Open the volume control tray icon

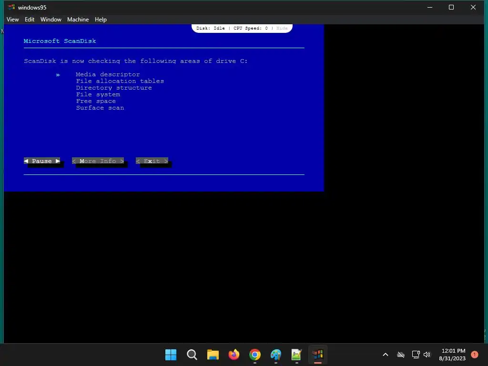[x=427, y=355]
